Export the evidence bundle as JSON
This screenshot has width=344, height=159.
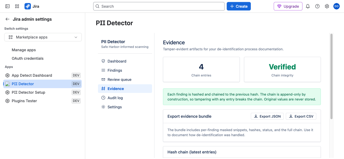267,116
